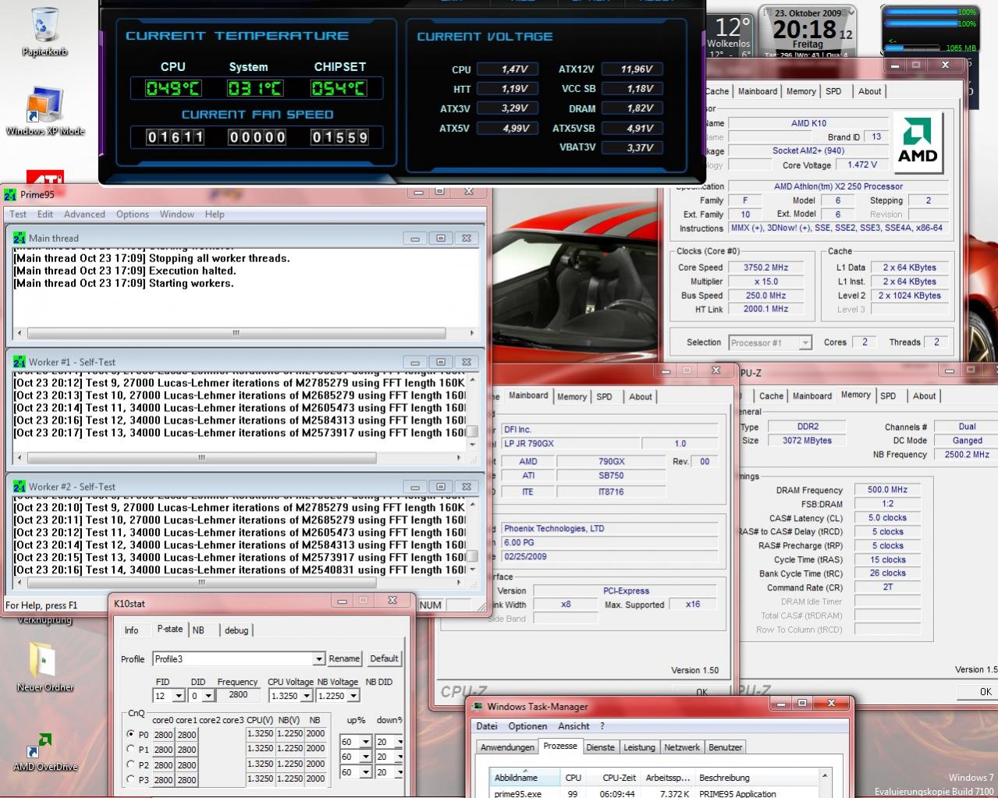Open the Papierkorb recycle bin icon

45,30
